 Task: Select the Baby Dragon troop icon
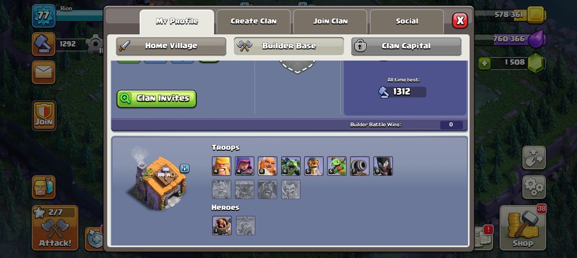click(x=337, y=166)
